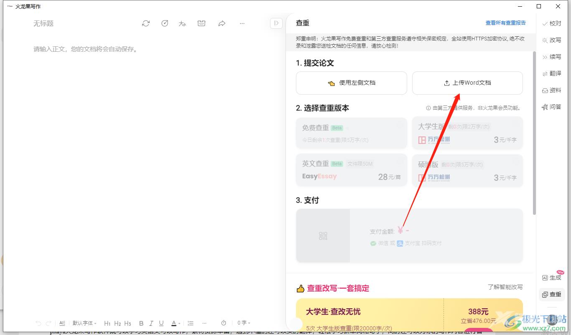Click the sync refresh icon in document header
The width and height of the screenshot is (571, 335).
pyautogui.click(x=146, y=23)
